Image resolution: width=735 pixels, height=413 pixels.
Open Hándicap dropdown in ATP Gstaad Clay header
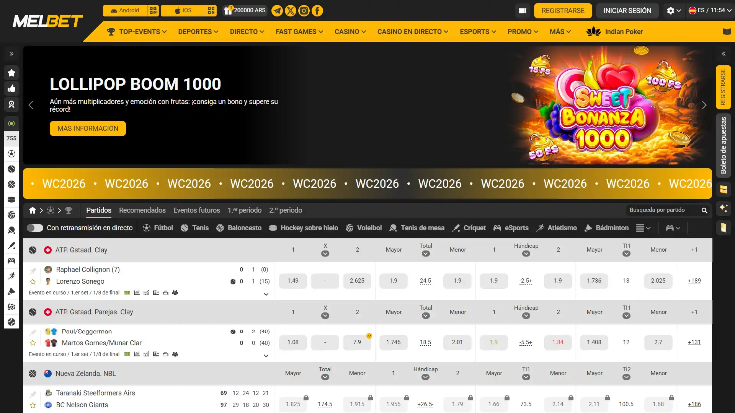(x=526, y=254)
